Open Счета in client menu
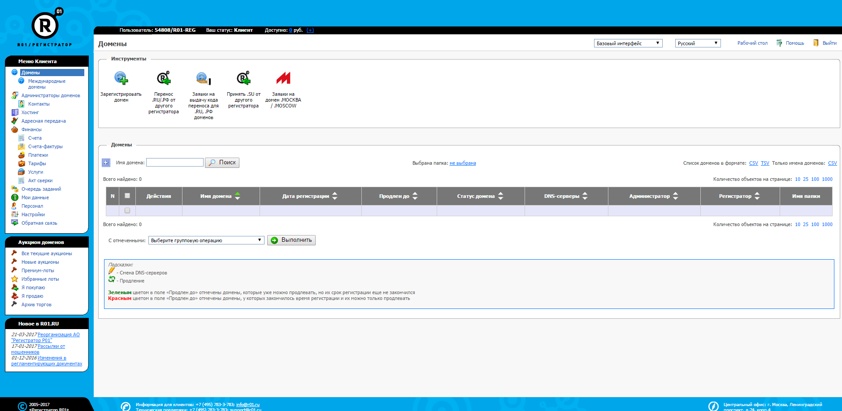Viewport: 842px width, 411px height. pos(35,138)
